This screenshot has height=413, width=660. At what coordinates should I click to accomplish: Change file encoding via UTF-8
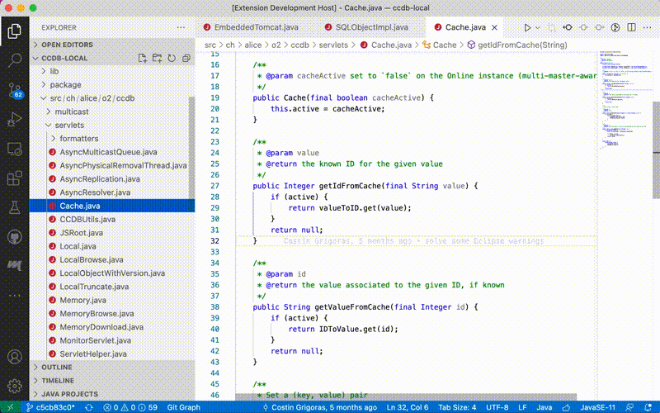point(497,407)
